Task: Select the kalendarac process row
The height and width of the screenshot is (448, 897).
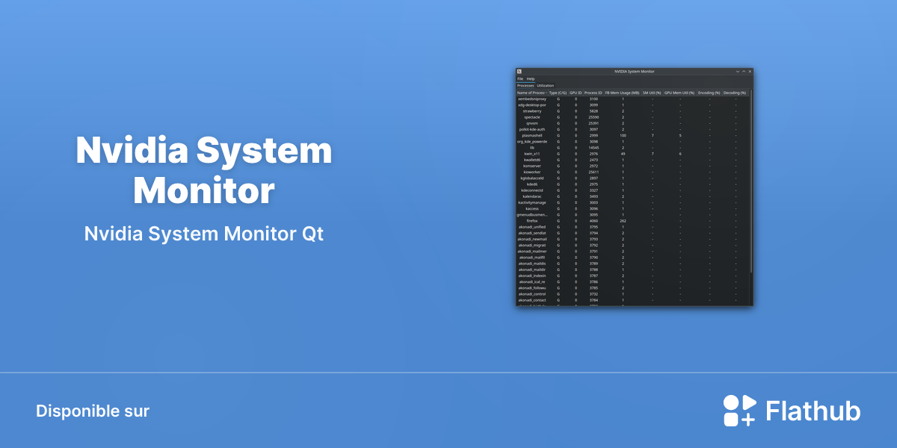Action: (632, 196)
